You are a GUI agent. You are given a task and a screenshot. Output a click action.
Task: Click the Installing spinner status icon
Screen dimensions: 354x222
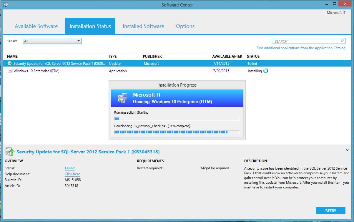266,71
